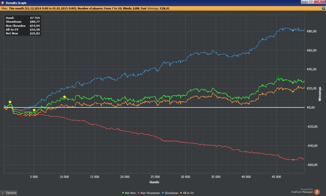Click the 45 000 label on the hands axis

click(276, 177)
